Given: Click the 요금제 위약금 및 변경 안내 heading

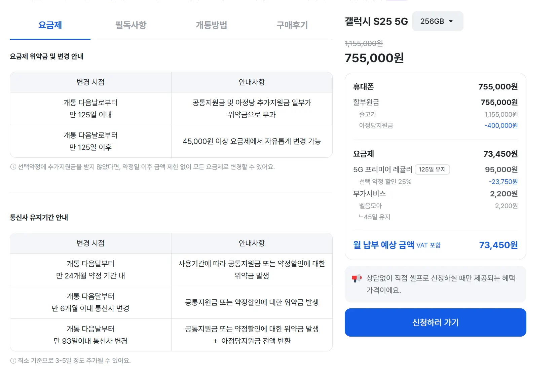Looking at the screenshot, I should click(47, 56).
